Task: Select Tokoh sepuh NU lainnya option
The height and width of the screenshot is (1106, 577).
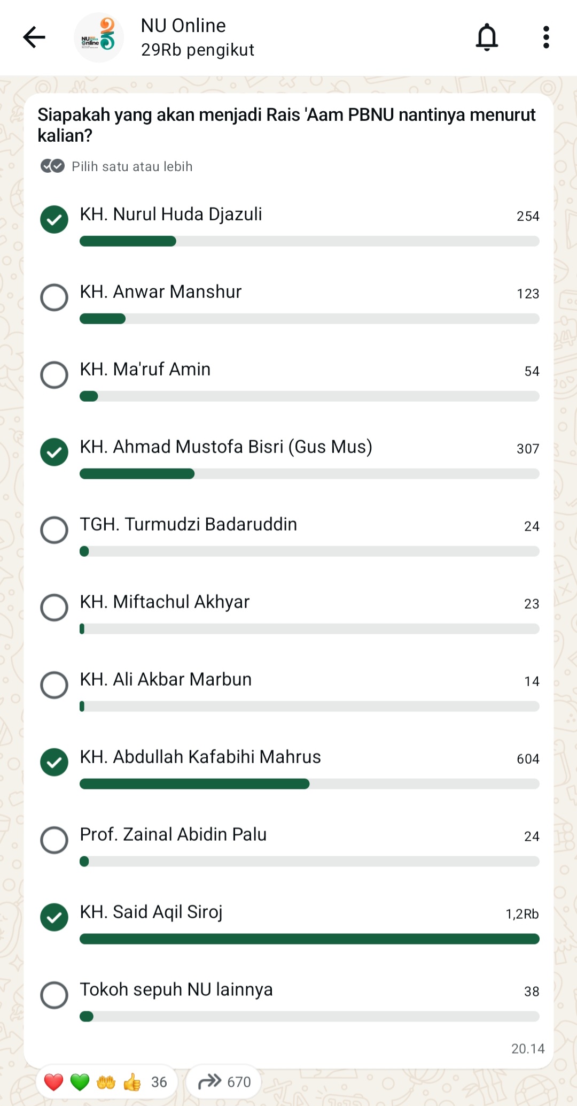Action: point(54,995)
